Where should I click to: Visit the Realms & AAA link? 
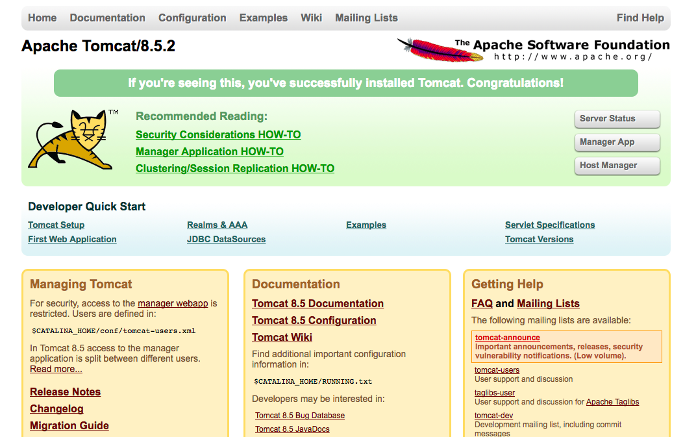tap(217, 225)
